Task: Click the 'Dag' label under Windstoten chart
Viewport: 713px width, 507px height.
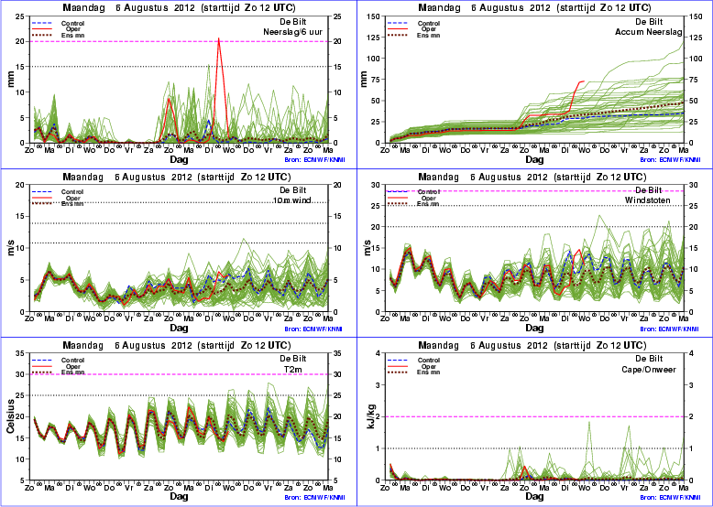Action: (x=535, y=328)
